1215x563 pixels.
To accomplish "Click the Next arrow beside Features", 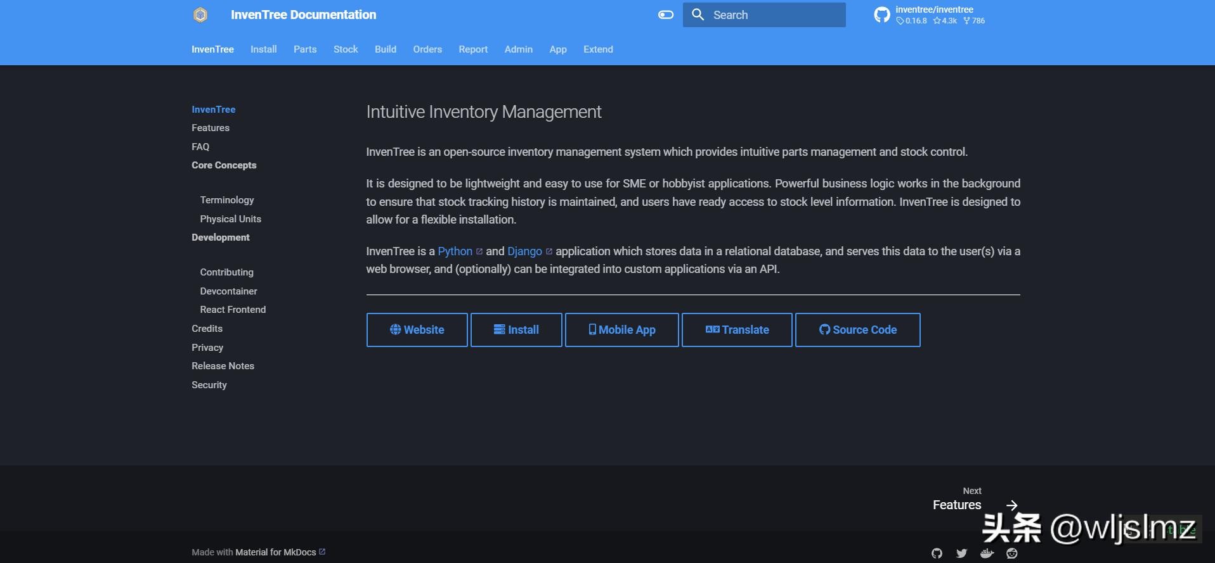I will [x=1012, y=505].
